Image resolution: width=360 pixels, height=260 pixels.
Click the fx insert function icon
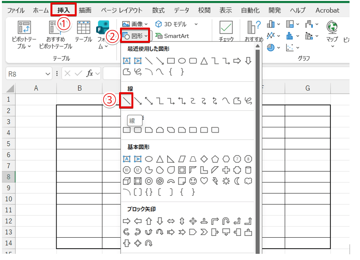(90, 74)
